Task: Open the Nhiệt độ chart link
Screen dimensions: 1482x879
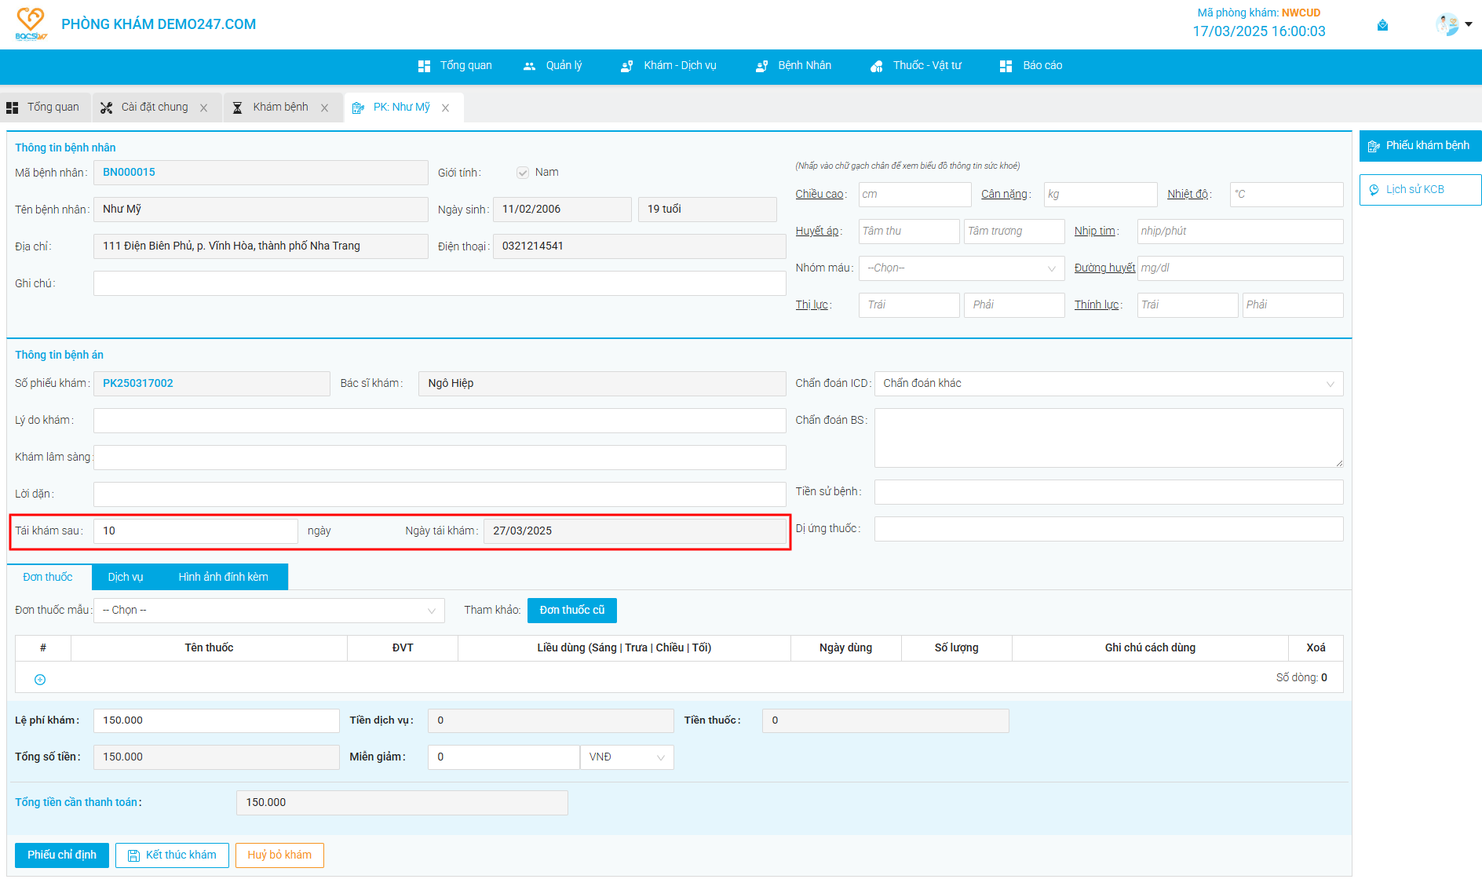Action: pyautogui.click(x=1188, y=195)
